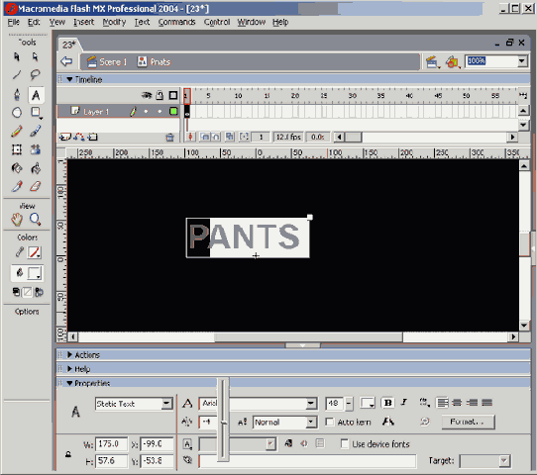Open the Modify menu
The height and width of the screenshot is (475, 537).
coord(114,22)
